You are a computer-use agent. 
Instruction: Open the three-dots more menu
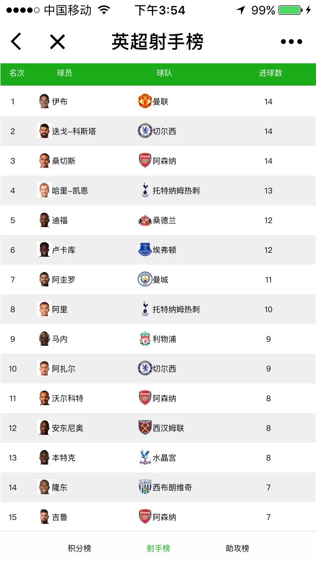(x=291, y=42)
